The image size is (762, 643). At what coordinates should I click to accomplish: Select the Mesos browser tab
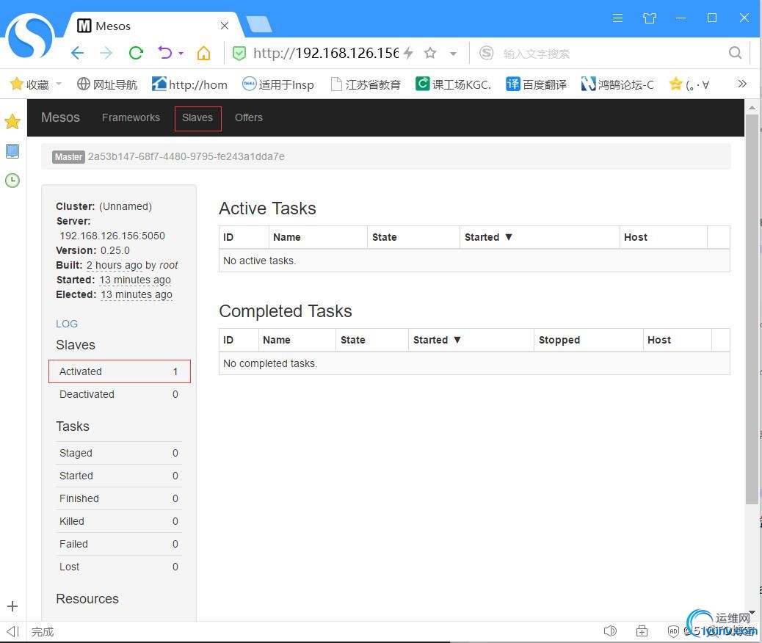click(x=152, y=25)
